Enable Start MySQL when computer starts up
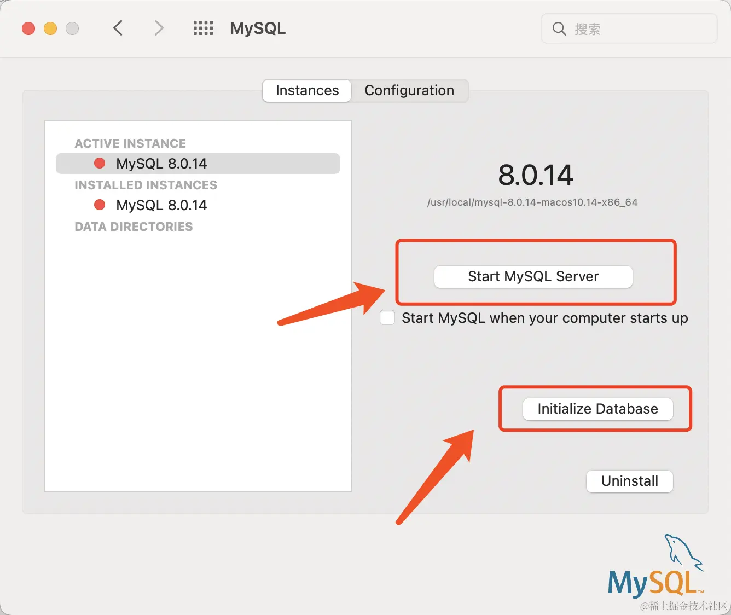 coord(387,318)
